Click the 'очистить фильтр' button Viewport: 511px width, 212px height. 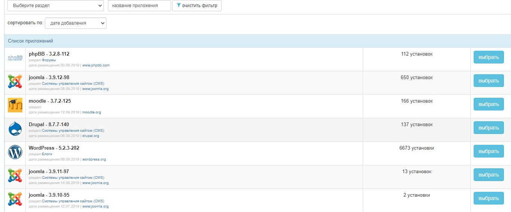coord(197,6)
